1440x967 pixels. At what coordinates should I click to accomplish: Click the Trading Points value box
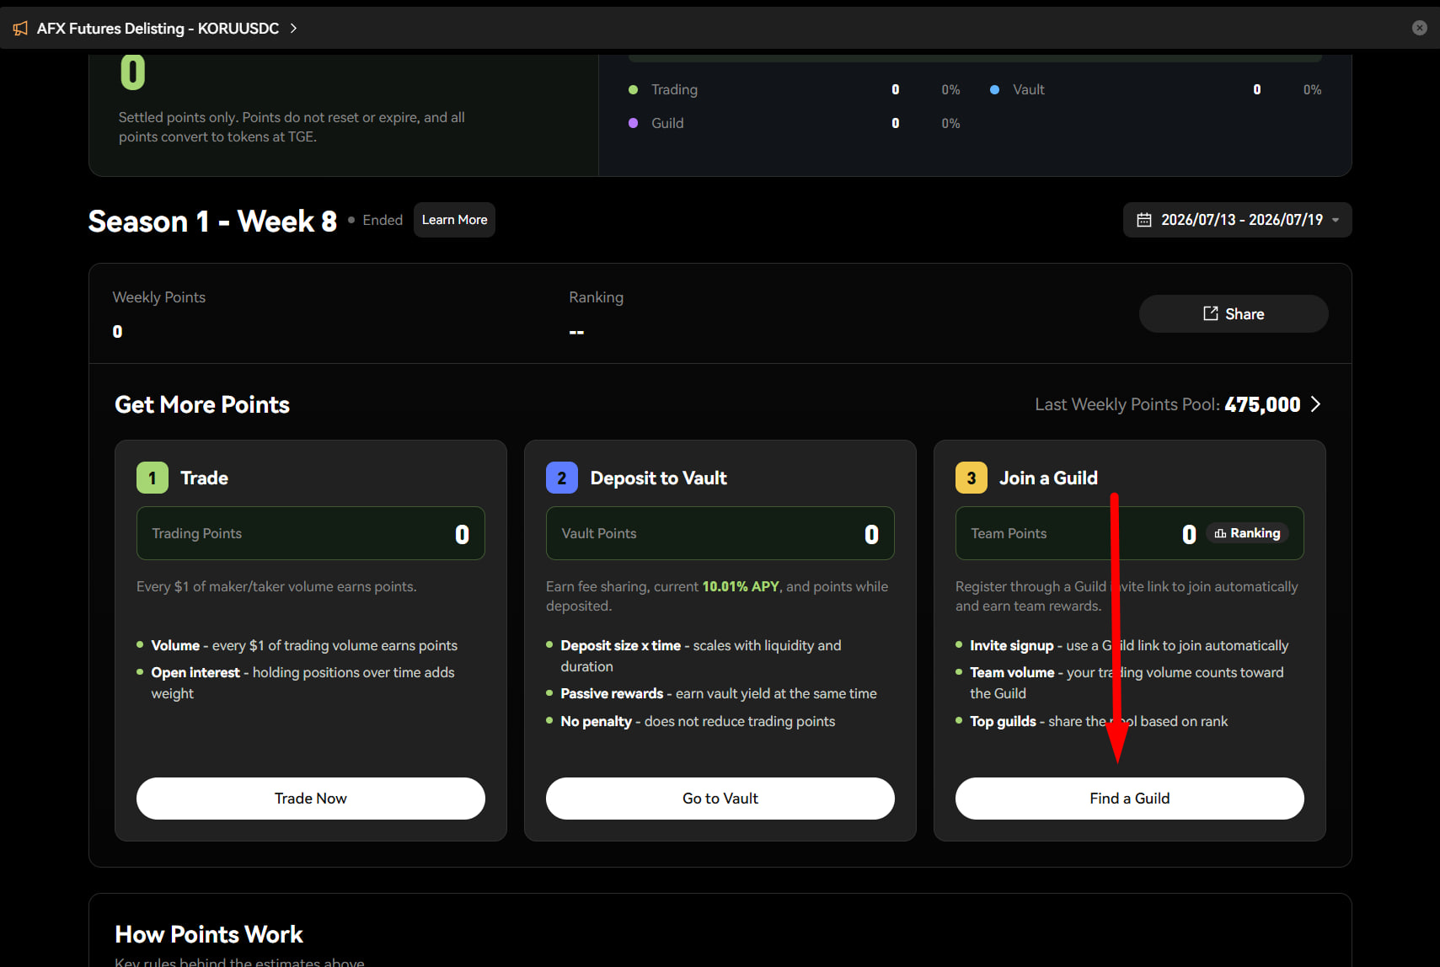point(310,533)
